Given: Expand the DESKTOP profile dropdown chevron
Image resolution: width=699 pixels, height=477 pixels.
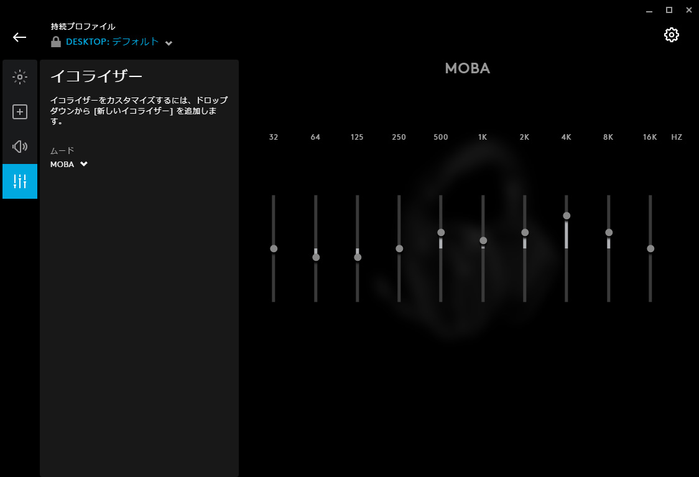Looking at the screenshot, I should point(169,43).
